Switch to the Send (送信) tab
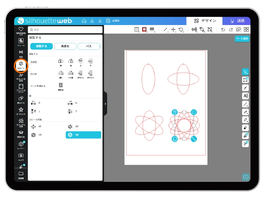The height and width of the screenshot is (198, 264). click(x=236, y=21)
